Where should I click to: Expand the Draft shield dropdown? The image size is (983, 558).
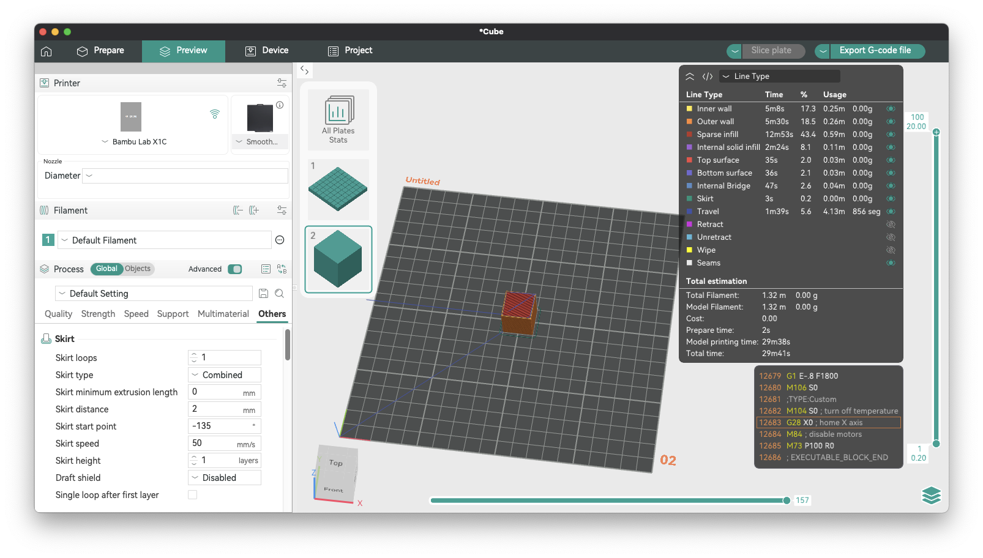pos(225,478)
